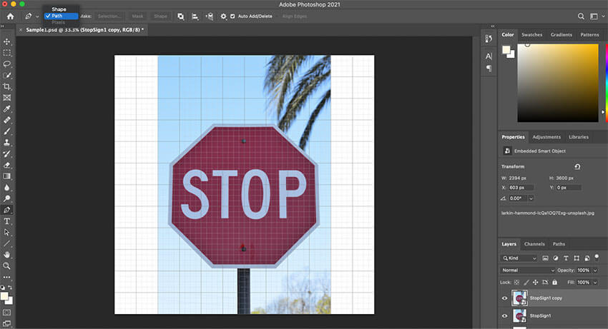Screen dimensions: 608x329
Task: Toggle layer filtering on or off
Action: [597, 257]
